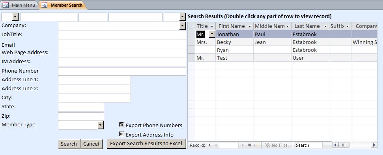Viewport: 383px width, 155px height.
Task: Go to first record in navigator
Action: coord(209,145)
